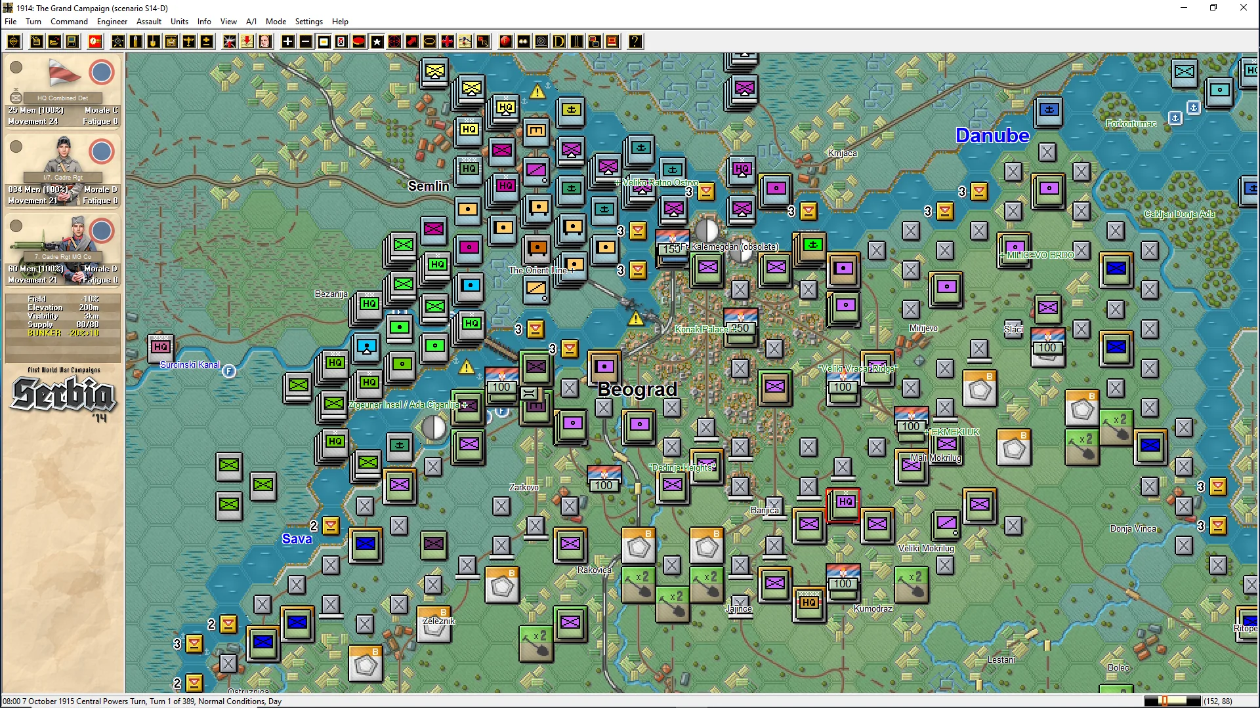
Task: Open the Turn menu
Action: pos(33,22)
